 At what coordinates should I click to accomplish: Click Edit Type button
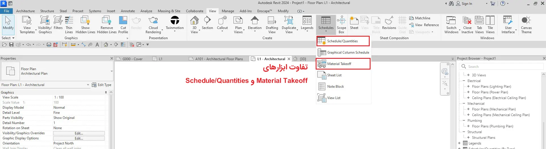tap(102, 85)
